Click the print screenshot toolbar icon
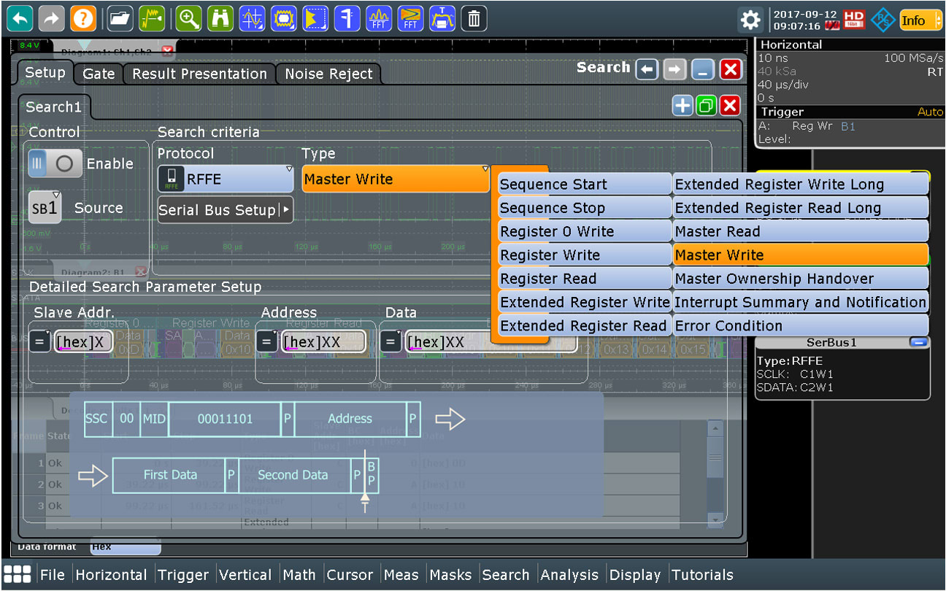The image size is (946, 591). click(442, 18)
